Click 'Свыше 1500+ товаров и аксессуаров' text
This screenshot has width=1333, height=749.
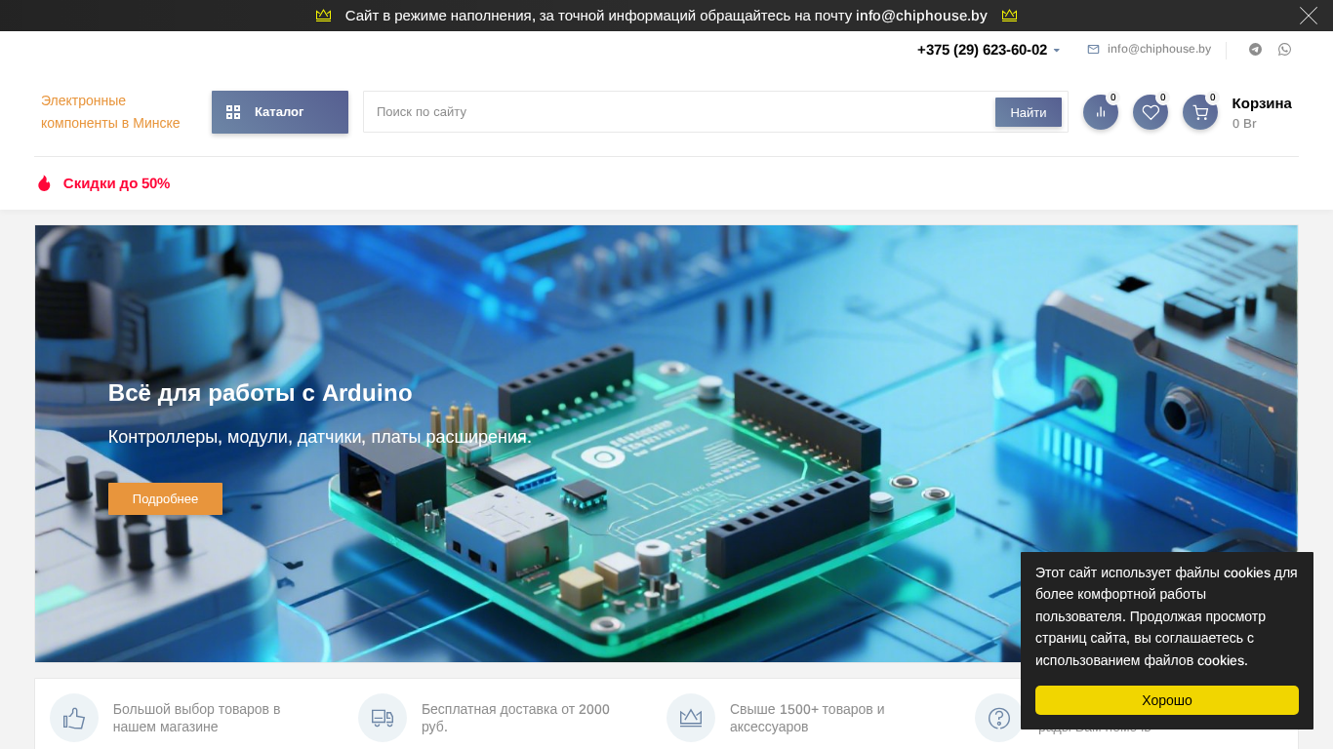click(807, 718)
